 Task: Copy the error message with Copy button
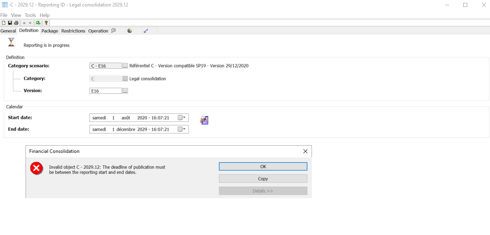(263, 179)
